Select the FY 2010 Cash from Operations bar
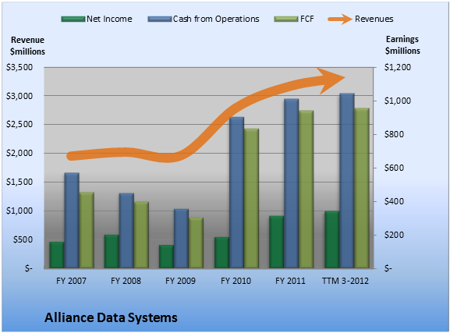 (x=236, y=193)
